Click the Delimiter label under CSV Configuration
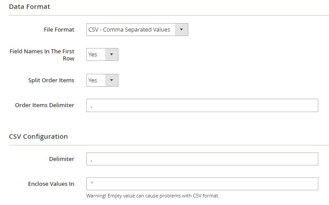This screenshot has height=205, width=329. point(61,159)
